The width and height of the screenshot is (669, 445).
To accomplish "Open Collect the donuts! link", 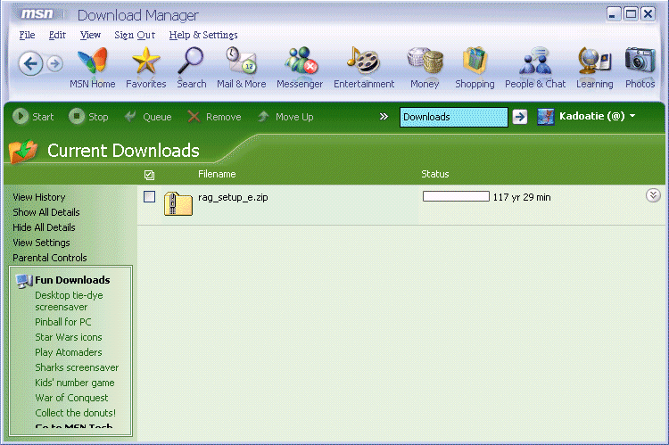I will (x=76, y=413).
